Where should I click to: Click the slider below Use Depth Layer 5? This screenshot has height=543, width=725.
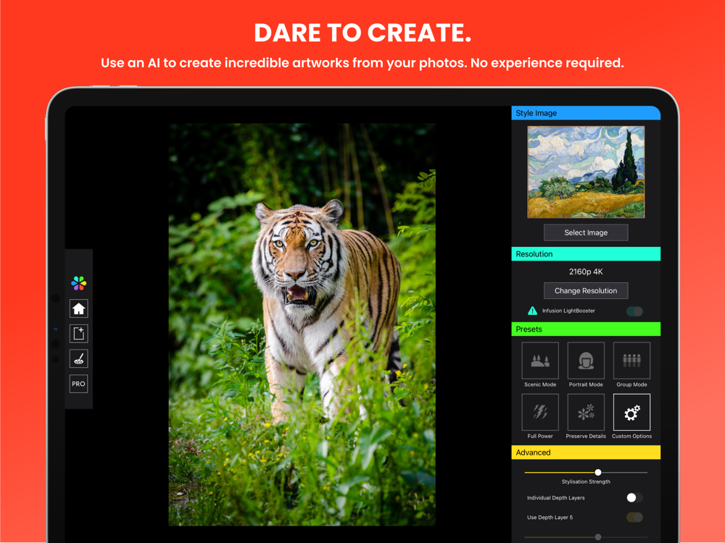pos(586,537)
